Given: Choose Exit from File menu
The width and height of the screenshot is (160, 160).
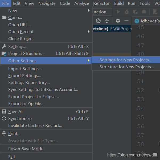Looking at the screenshot, I should point(46,157).
